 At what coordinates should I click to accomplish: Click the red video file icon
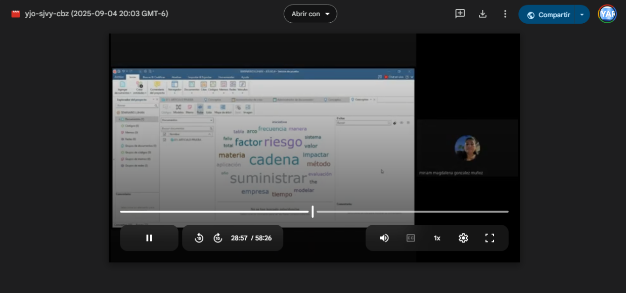tap(16, 14)
